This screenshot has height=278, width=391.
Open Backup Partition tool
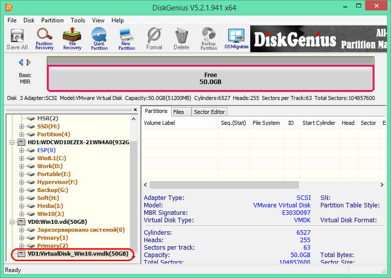pyautogui.click(x=209, y=39)
